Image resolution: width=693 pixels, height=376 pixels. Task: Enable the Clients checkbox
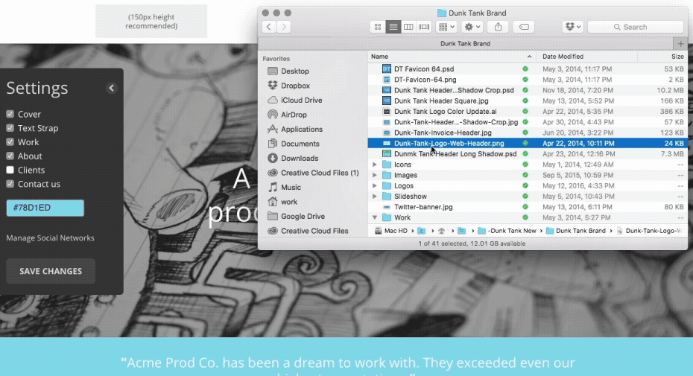10,170
